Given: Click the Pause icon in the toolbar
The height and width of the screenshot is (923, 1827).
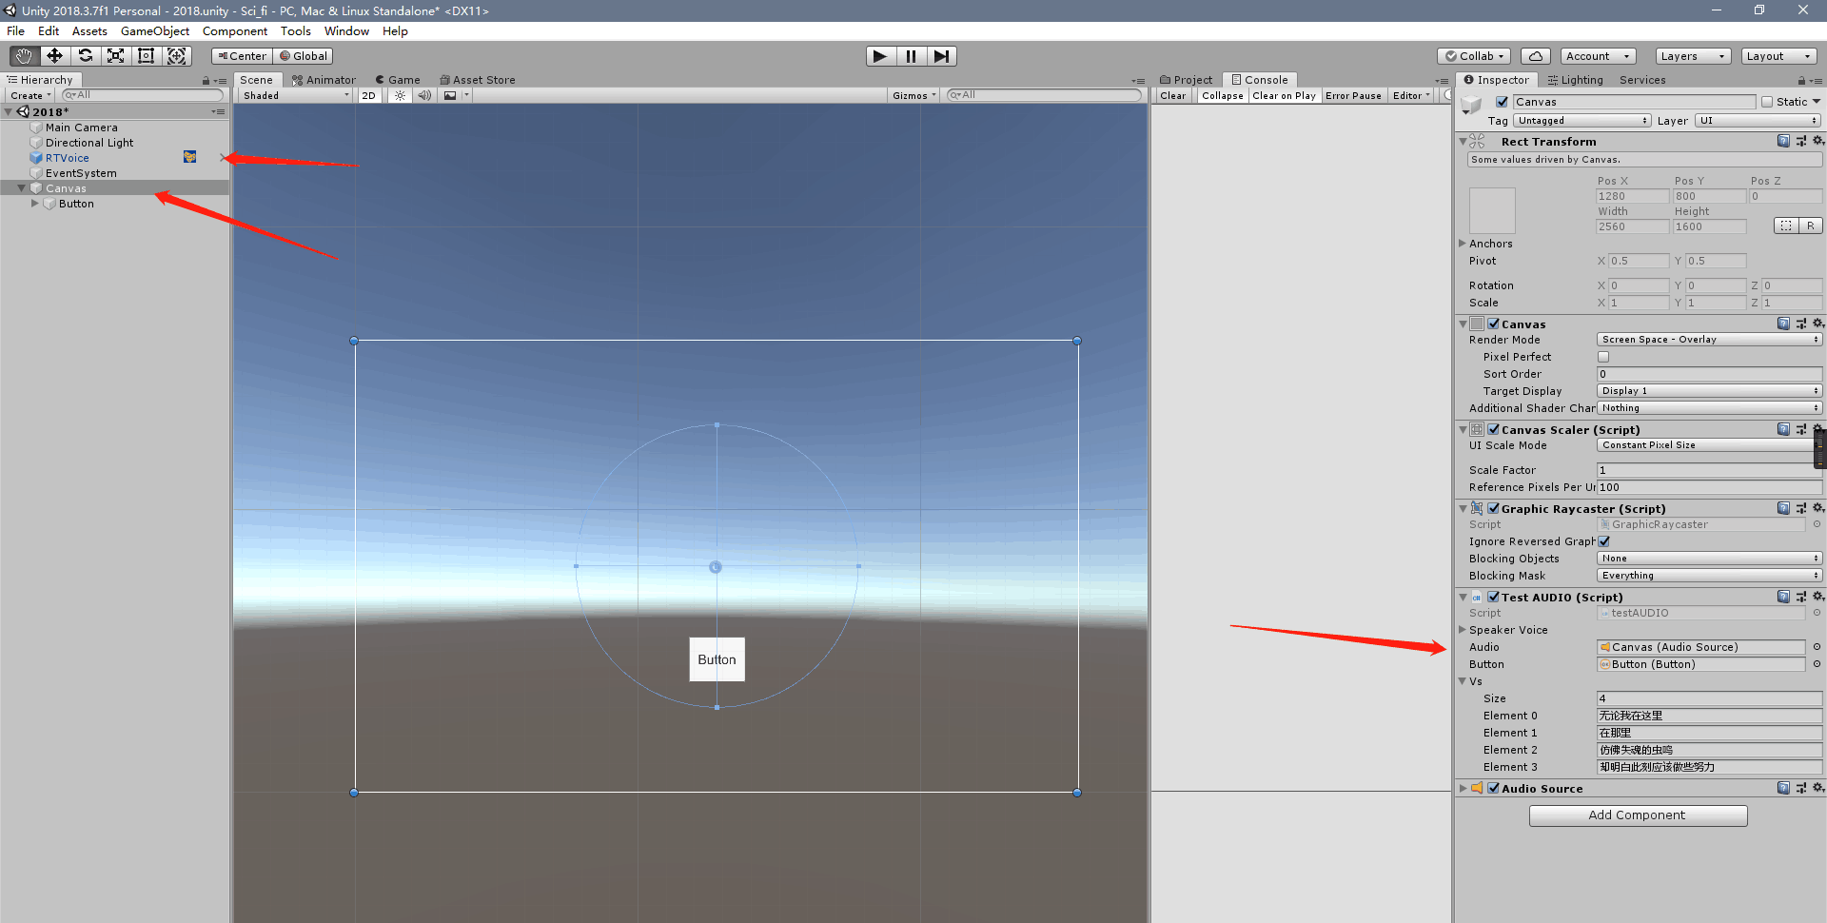Looking at the screenshot, I should (x=911, y=55).
